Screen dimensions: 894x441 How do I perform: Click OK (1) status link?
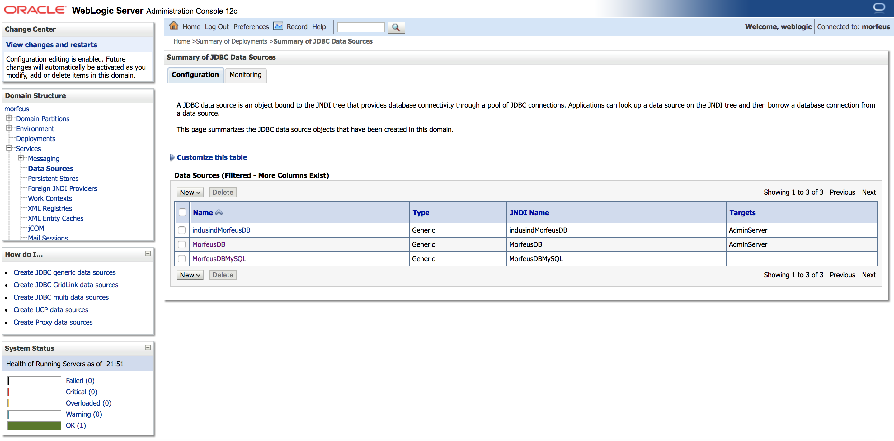(x=76, y=425)
